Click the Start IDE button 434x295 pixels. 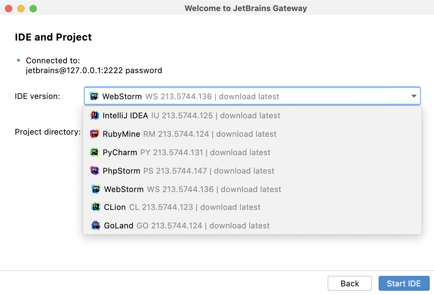pos(404,283)
